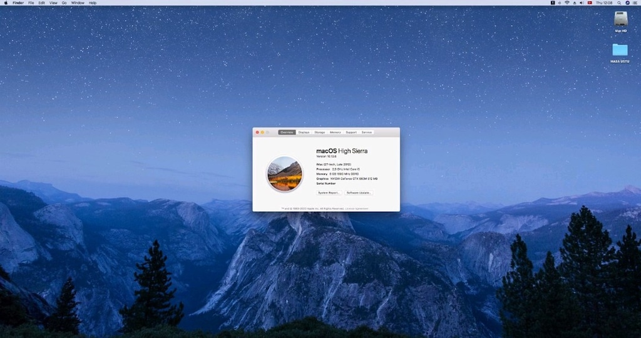Screen dimensions: 641x338
Task: Open the Window menu
Action: point(78,3)
